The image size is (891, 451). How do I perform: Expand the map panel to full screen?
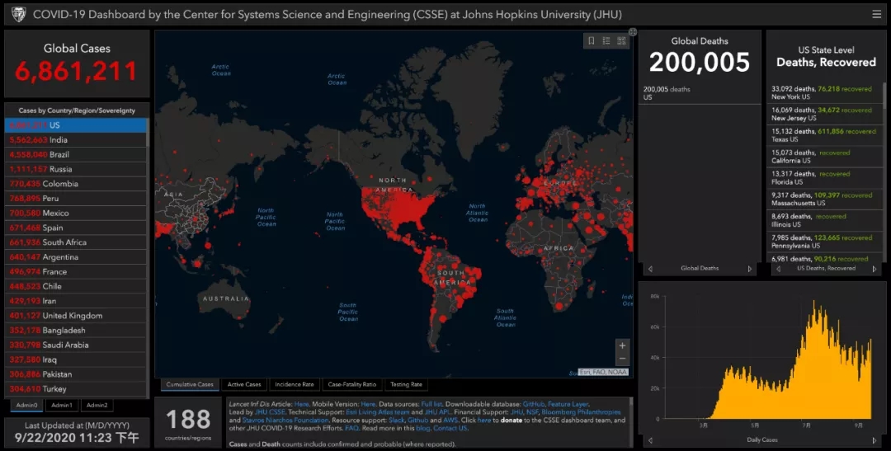633,32
